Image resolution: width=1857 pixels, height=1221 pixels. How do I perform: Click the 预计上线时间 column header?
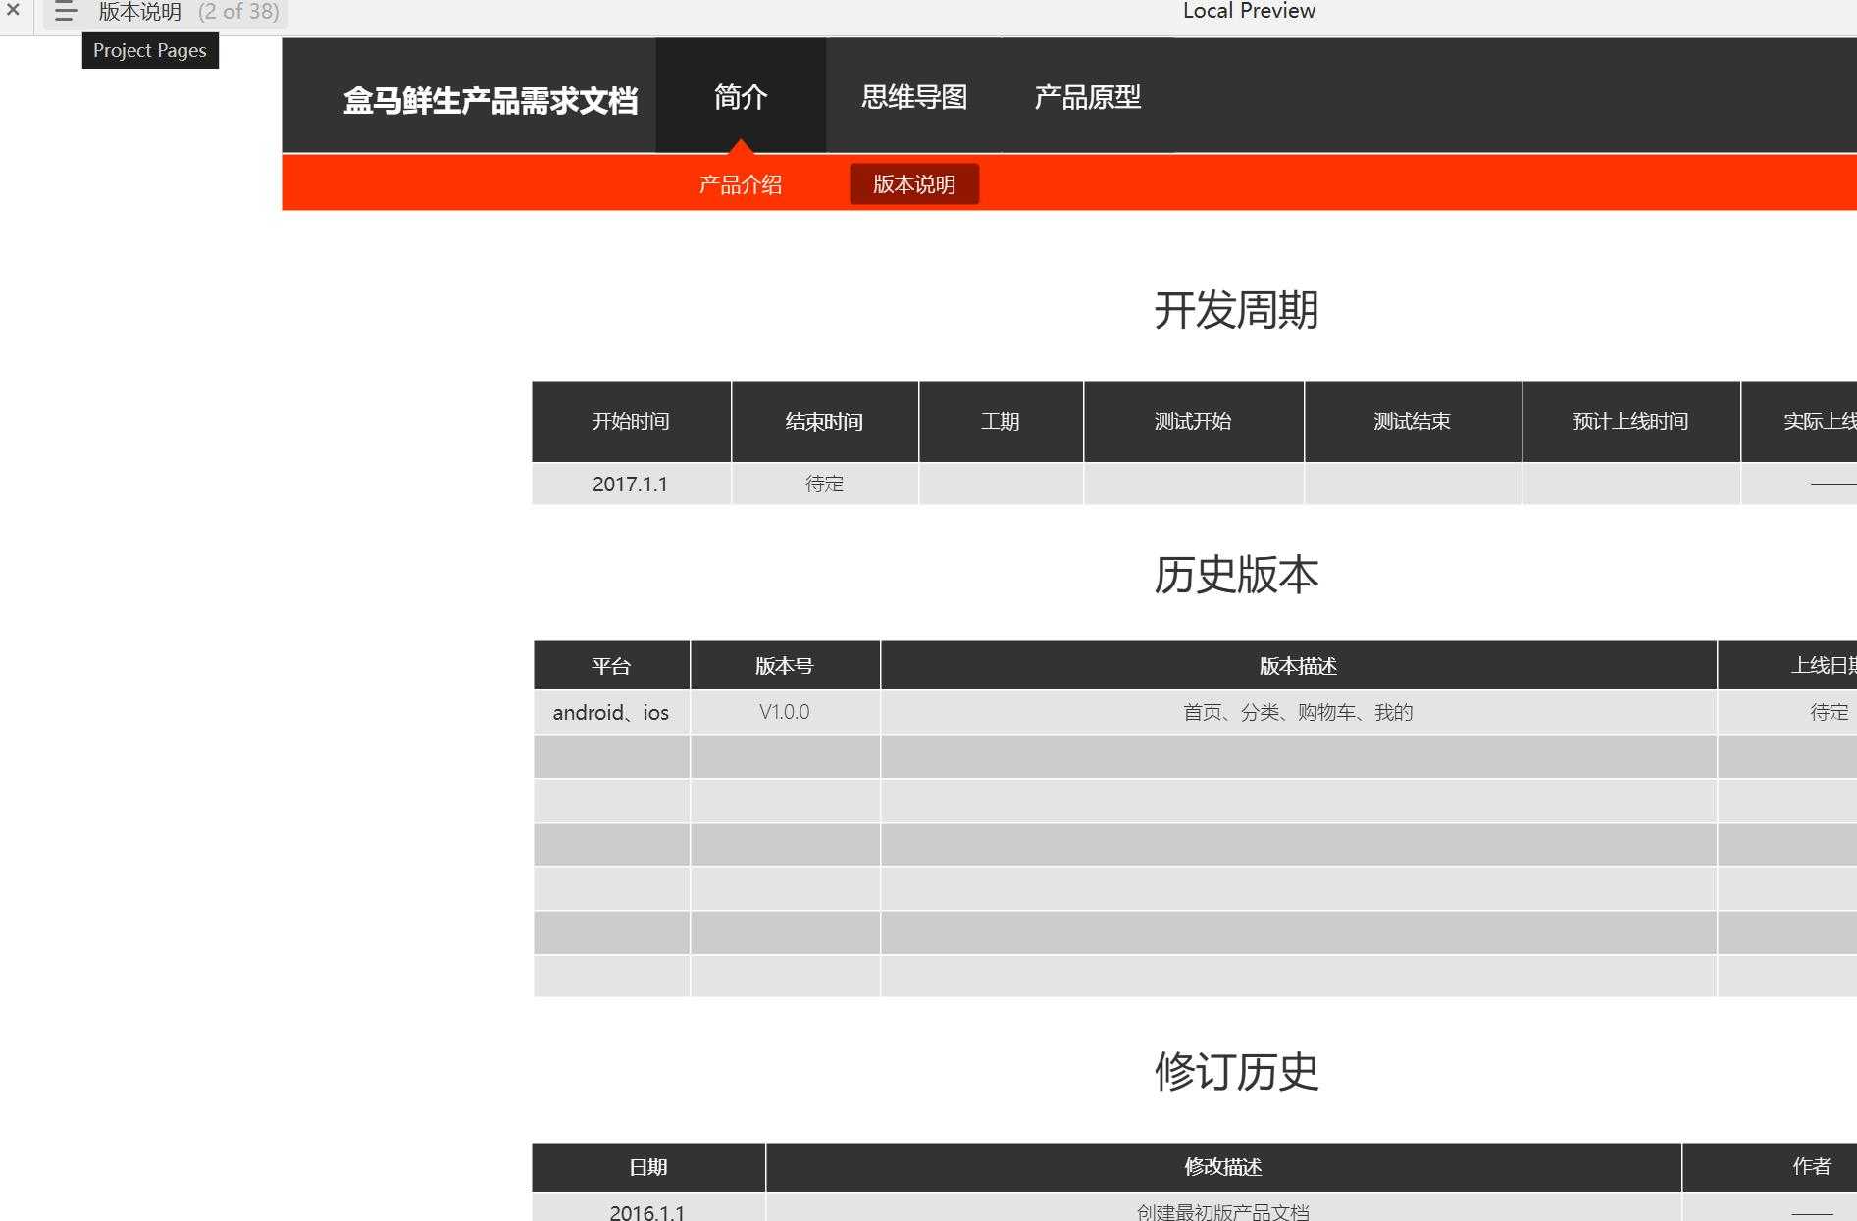click(x=1630, y=422)
